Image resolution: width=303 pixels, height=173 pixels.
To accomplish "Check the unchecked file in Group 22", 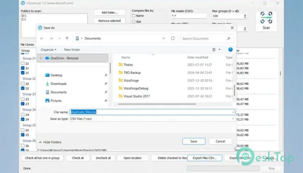I will point(23,83).
